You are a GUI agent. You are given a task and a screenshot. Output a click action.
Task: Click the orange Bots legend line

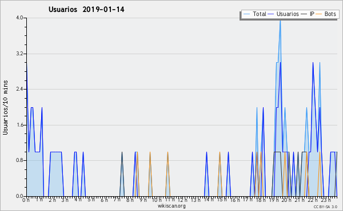319,14
